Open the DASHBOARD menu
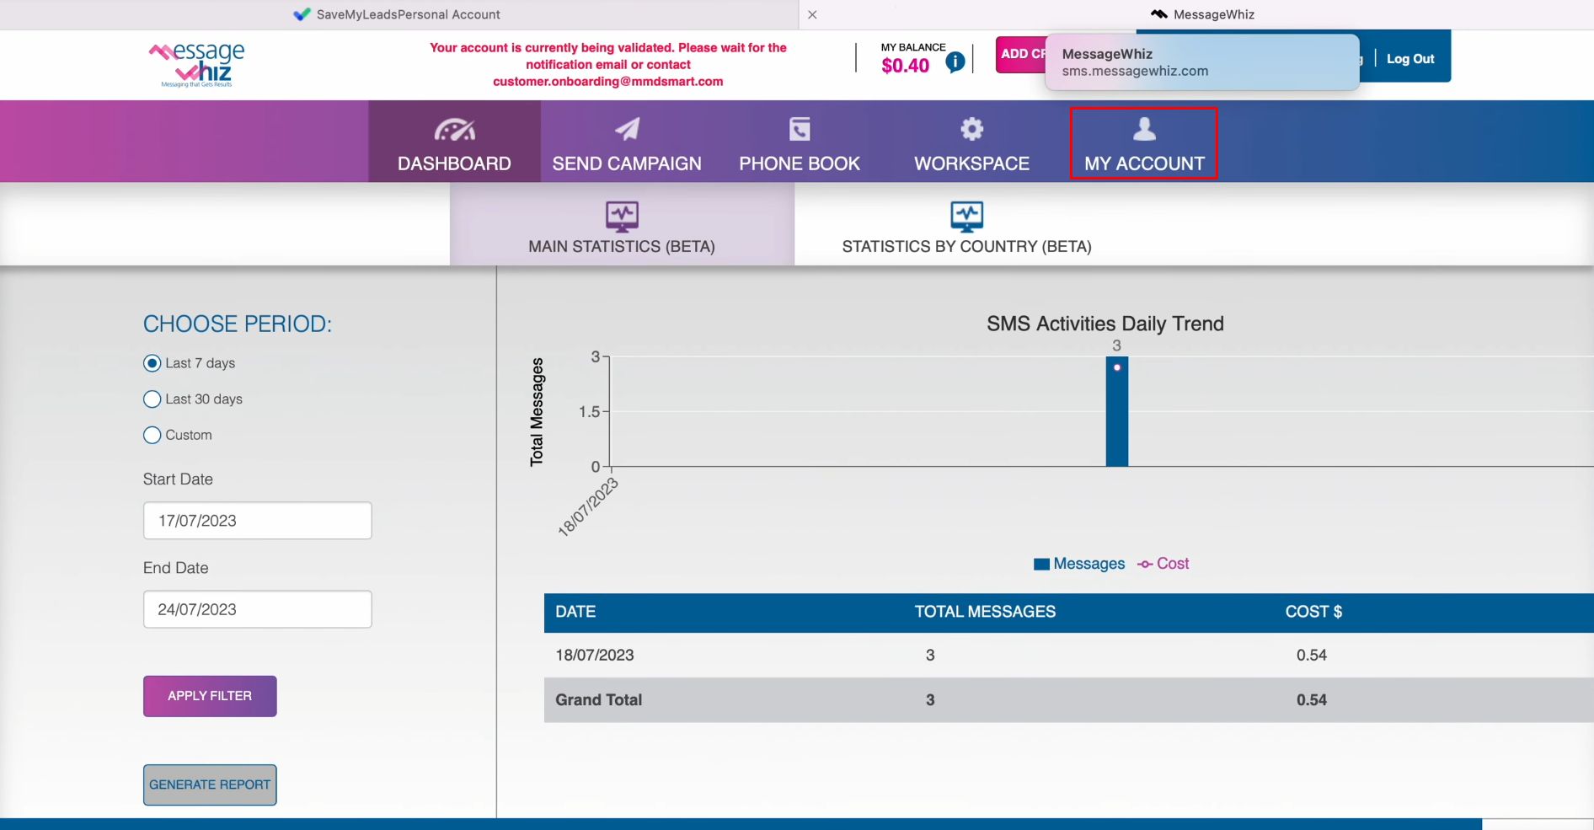This screenshot has height=830, width=1594. [455, 142]
